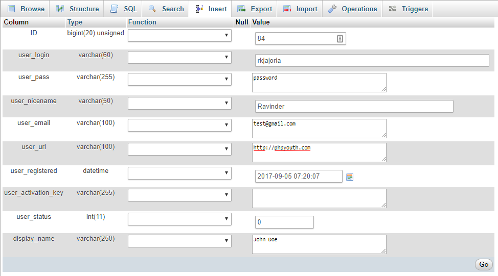Expand function dropdown for user_pass
This screenshot has width=498, height=276.
tap(179, 79)
